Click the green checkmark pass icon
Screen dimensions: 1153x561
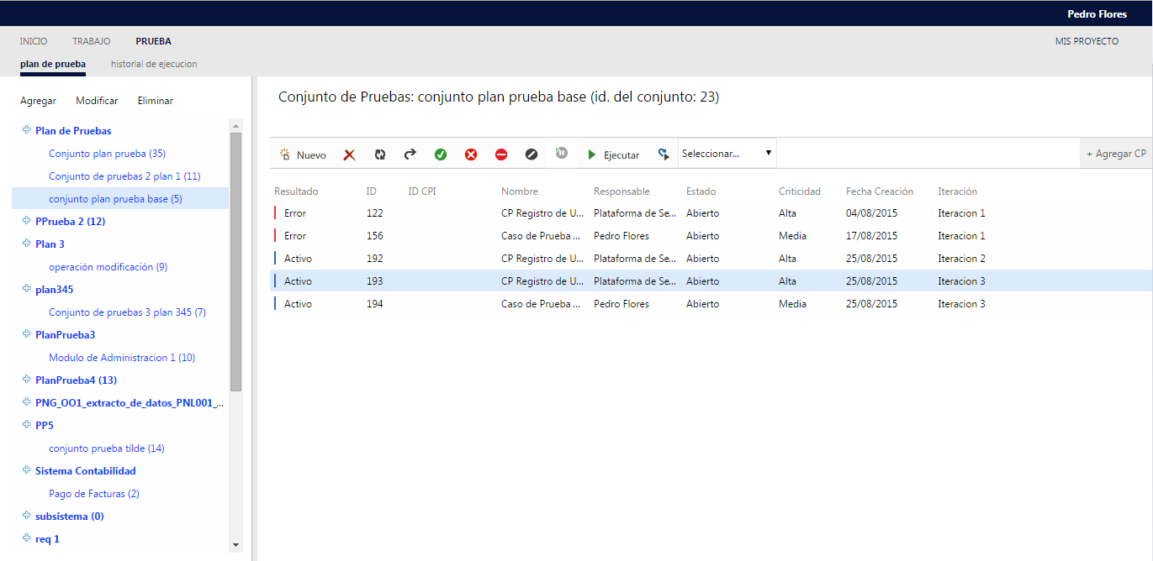[x=441, y=155]
